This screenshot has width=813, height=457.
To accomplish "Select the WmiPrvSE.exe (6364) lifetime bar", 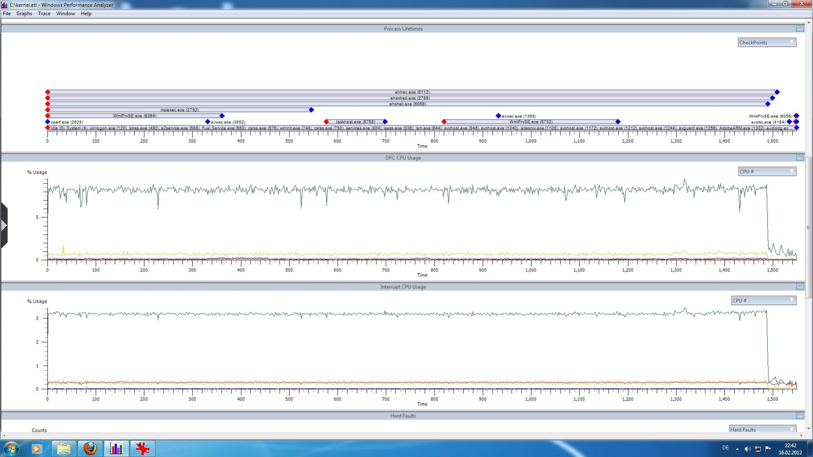I will pos(135,116).
